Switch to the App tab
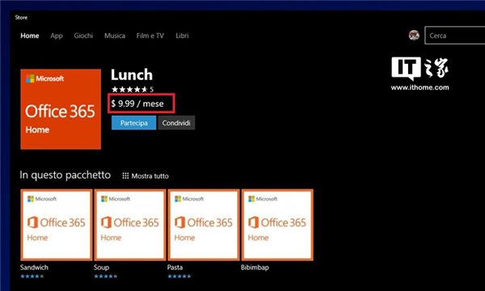Screen dimensions: 485x291 click(57, 36)
